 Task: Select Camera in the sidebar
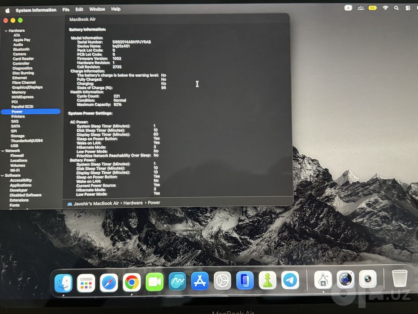click(x=20, y=54)
